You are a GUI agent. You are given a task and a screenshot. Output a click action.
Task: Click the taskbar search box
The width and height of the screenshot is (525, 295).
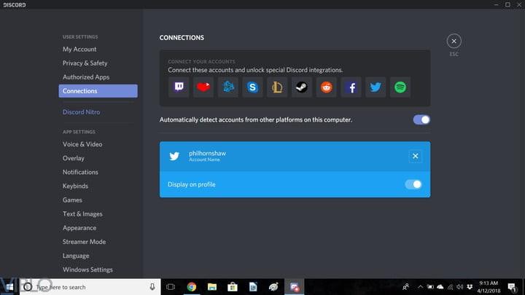click(90, 287)
